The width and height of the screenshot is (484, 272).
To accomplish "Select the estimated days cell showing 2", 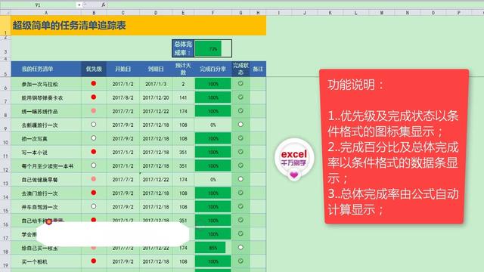I will pos(183,84).
